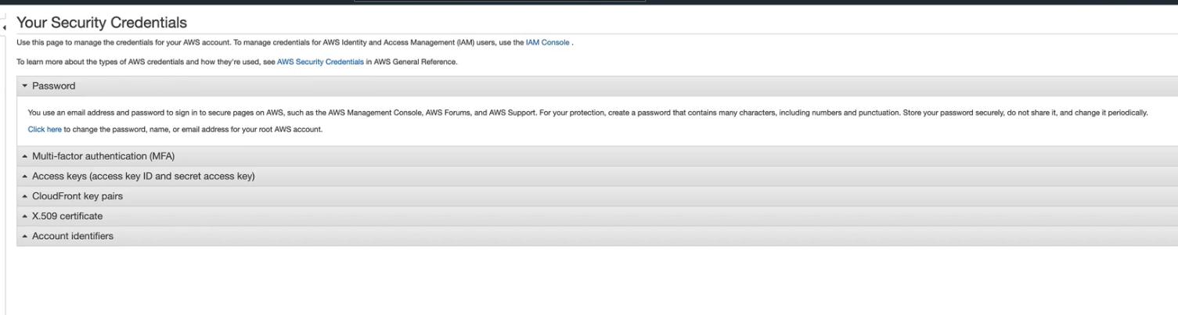This screenshot has width=1178, height=315.
Task: Open the IAM Console link
Action: [547, 43]
